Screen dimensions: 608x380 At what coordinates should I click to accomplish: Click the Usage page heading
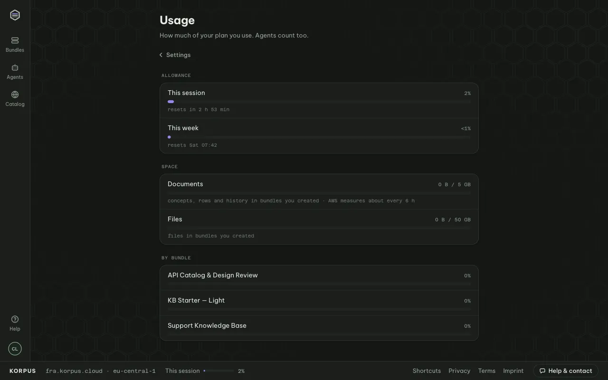(x=177, y=20)
